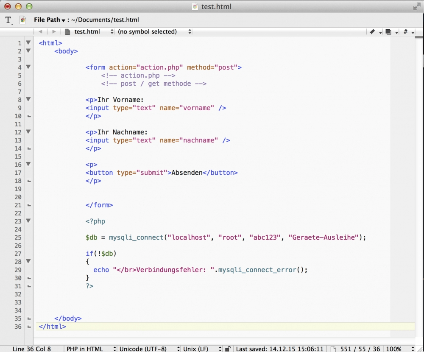The image size is (424, 352).
Task: Place cursor in form action line
Action: point(164,67)
